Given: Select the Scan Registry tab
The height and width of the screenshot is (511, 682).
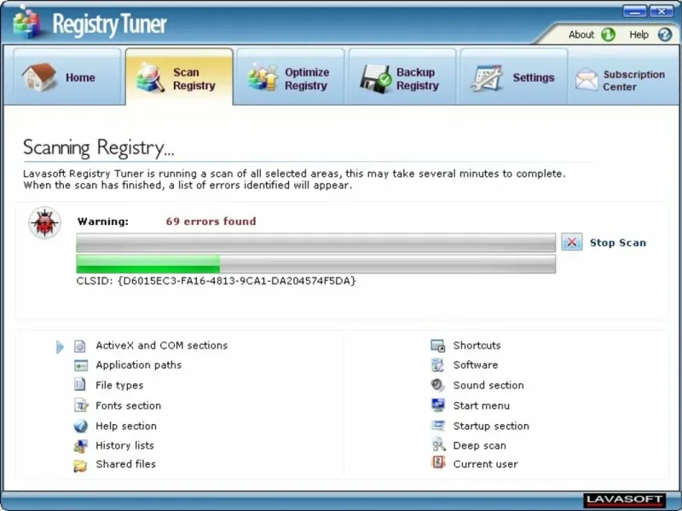Looking at the screenshot, I should [x=179, y=77].
